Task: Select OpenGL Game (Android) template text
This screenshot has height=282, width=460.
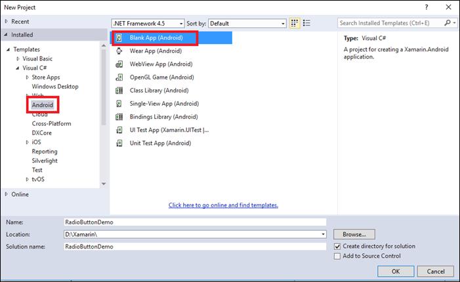Action: (161, 77)
